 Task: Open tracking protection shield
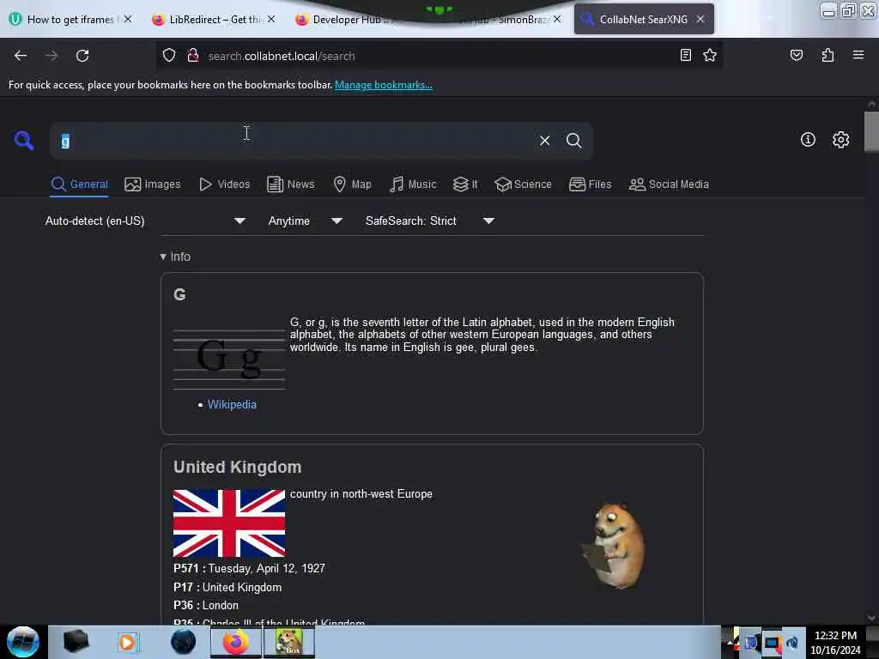169,56
